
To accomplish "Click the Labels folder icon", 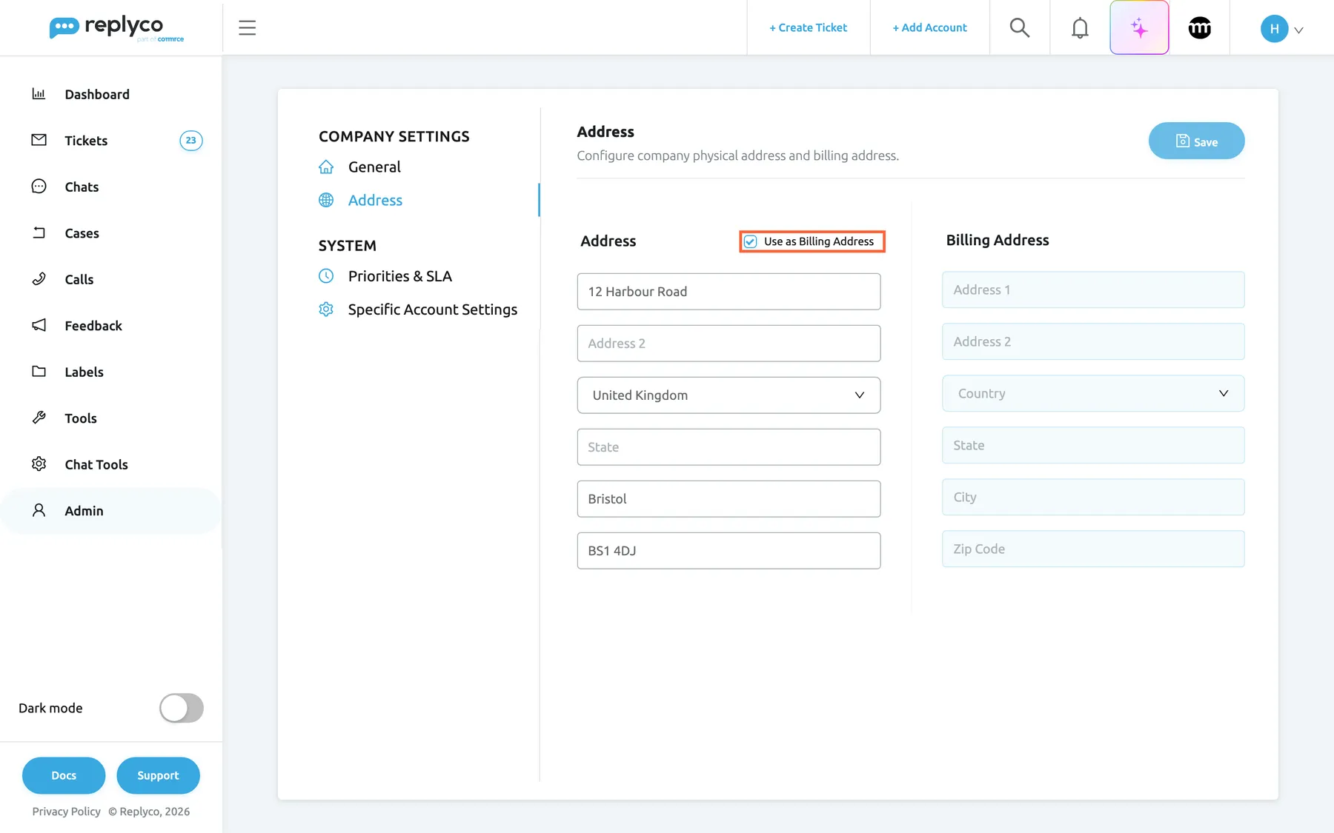I will (x=39, y=372).
